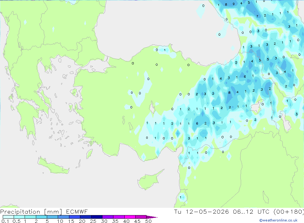This screenshot has height=223, width=304.
Task: Click the '9' precipitation value on the map
Action: click(233, 4)
